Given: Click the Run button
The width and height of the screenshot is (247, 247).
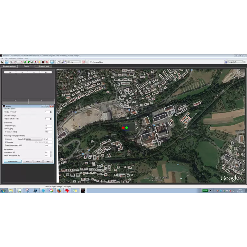Looking at the screenshot, I should coord(27,161).
